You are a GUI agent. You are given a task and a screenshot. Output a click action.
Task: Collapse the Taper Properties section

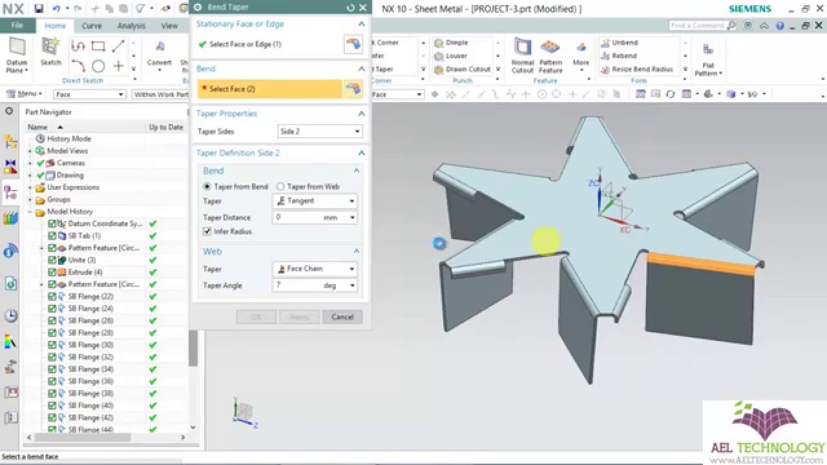pos(361,114)
